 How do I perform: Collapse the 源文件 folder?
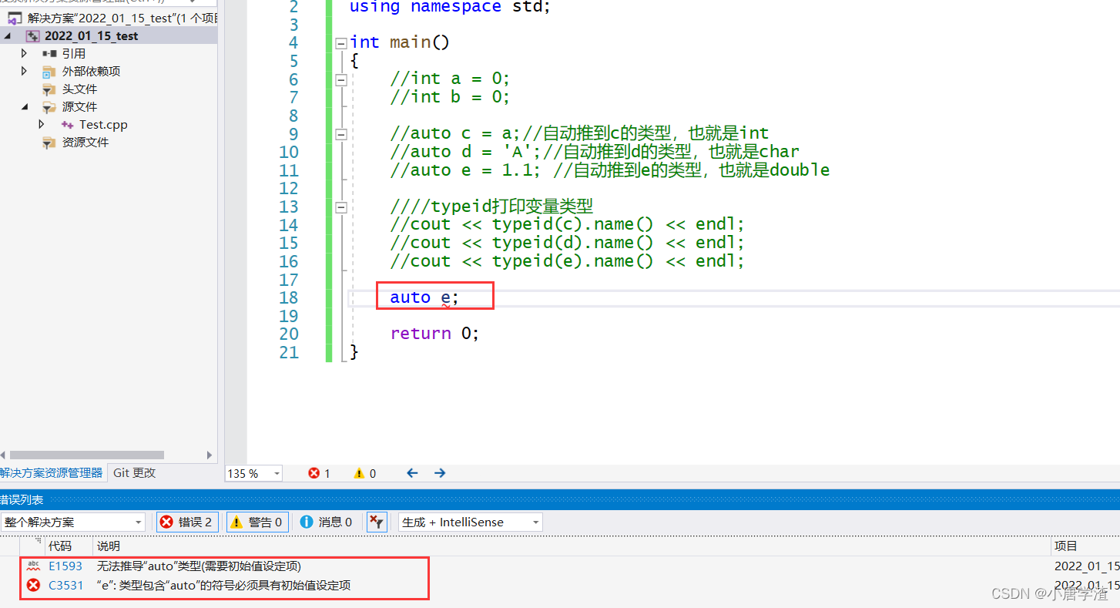tap(24, 107)
